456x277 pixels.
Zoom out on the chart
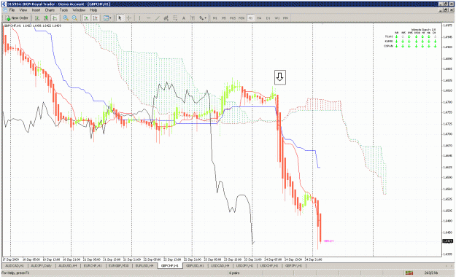74,18
